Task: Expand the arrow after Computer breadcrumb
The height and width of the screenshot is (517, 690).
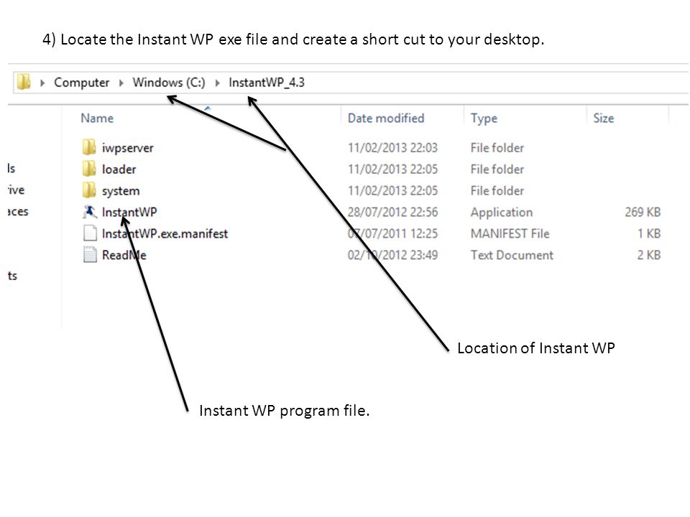Action: point(121,83)
